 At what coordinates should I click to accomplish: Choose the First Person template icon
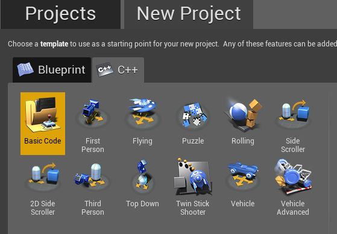[93, 112]
